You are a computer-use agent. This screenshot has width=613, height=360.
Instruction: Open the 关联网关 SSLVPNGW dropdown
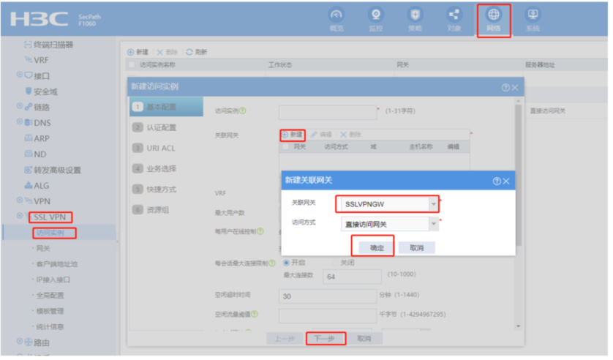tap(434, 204)
